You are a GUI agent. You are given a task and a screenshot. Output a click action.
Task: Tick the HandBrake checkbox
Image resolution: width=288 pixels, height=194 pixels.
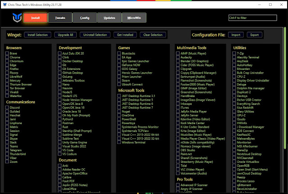[x=178, y=96]
